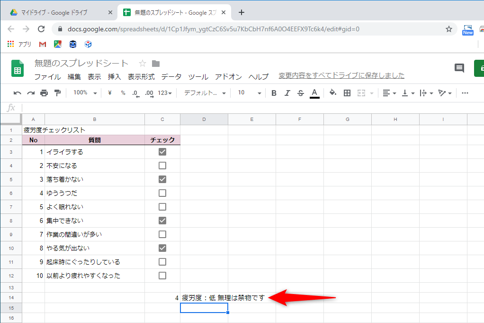Open the comment history icon
Image resolution: width=484 pixels, height=323 pixels.
pos(459,68)
